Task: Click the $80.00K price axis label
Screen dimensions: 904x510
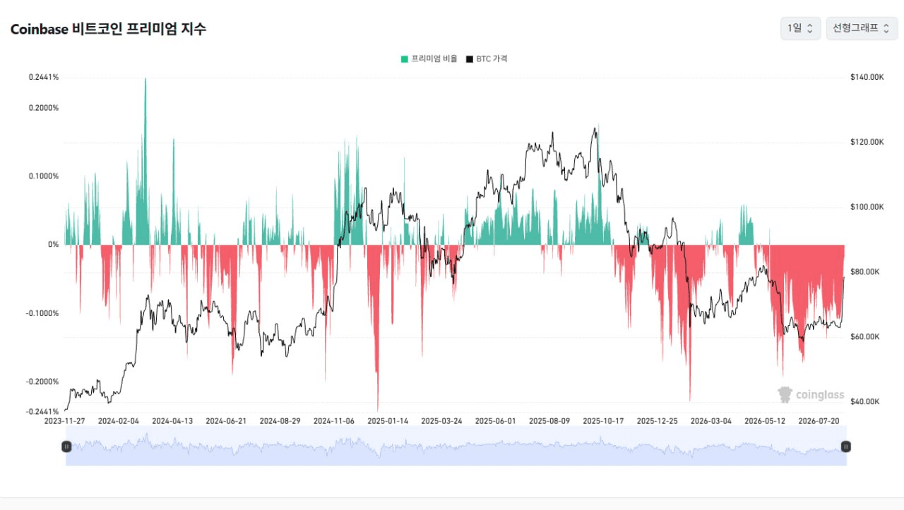Action: (865, 272)
